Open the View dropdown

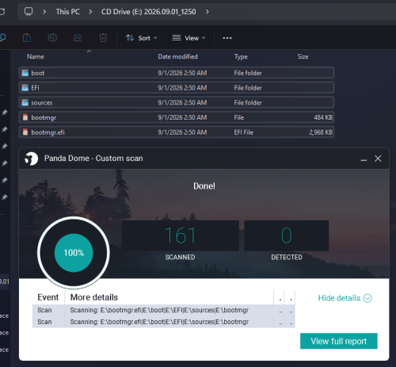click(188, 38)
